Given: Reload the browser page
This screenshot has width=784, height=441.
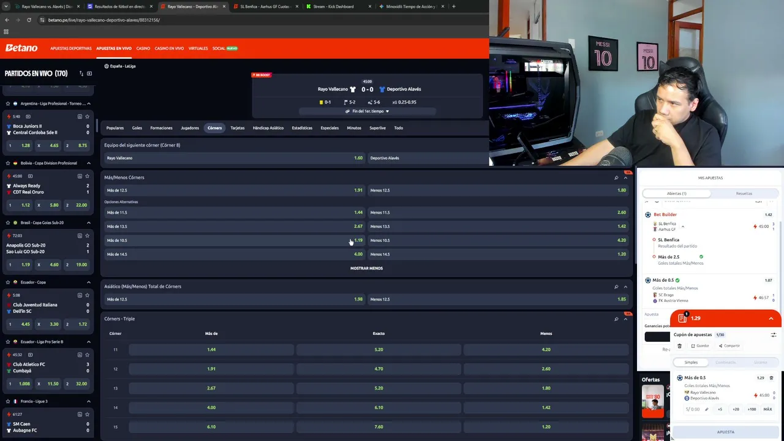Looking at the screenshot, I should (x=29, y=20).
